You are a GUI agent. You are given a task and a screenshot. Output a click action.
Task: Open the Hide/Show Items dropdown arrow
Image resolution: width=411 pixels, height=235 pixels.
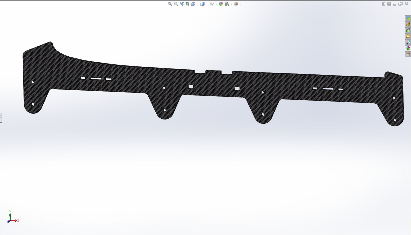point(216,4)
